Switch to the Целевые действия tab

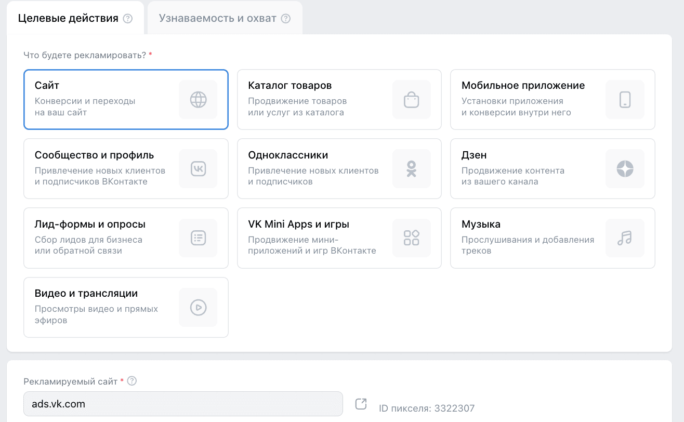(75, 18)
